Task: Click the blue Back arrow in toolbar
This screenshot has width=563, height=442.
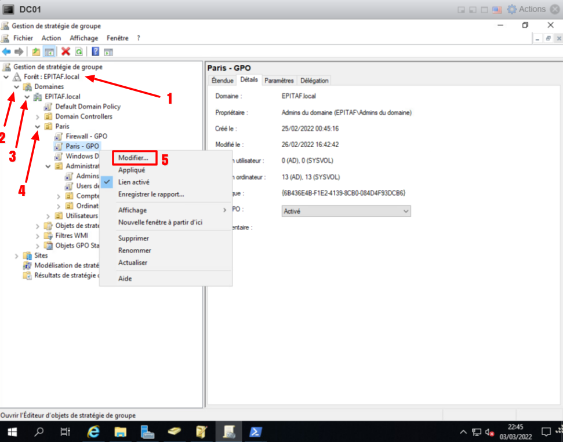Action: pyautogui.click(x=7, y=52)
